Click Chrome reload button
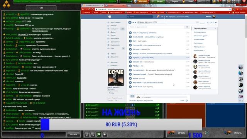The height and width of the screenshot is (139, 247). click(x=89, y=9)
